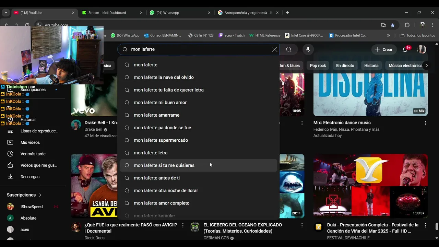
Task: Open the Intel Core i9-9900K bookmark
Action: click(x=304, y=35)
